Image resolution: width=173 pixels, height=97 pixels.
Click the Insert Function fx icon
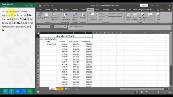65,26
